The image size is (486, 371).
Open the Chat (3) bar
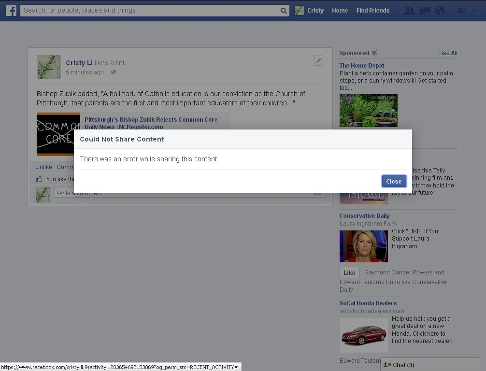tap(430, 365)
